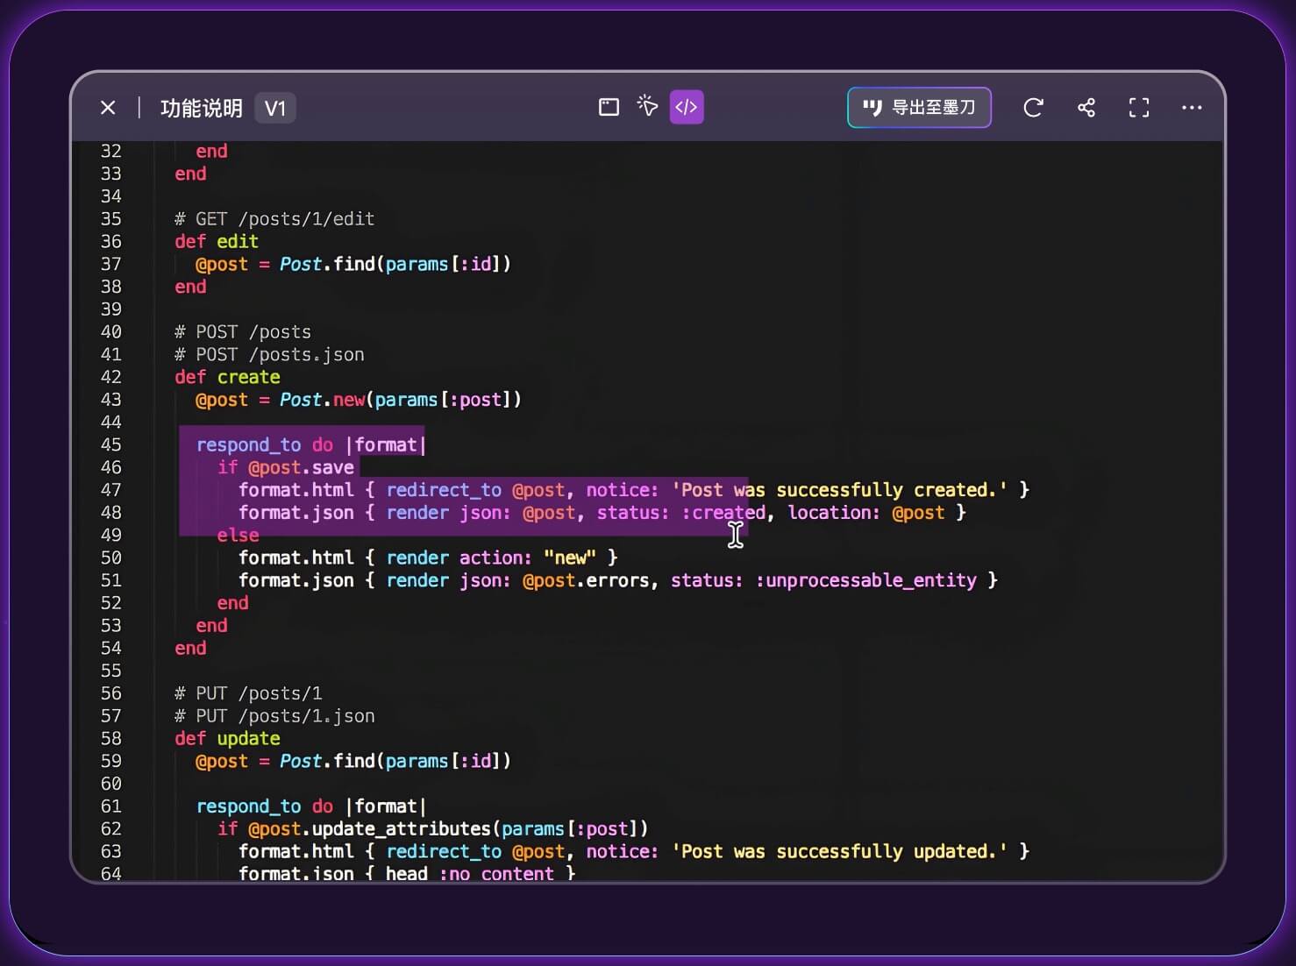This screenshot has height=966, width=1296.
Task: Click 'render action: "new"' on line 50
Action: coord(492,558)
